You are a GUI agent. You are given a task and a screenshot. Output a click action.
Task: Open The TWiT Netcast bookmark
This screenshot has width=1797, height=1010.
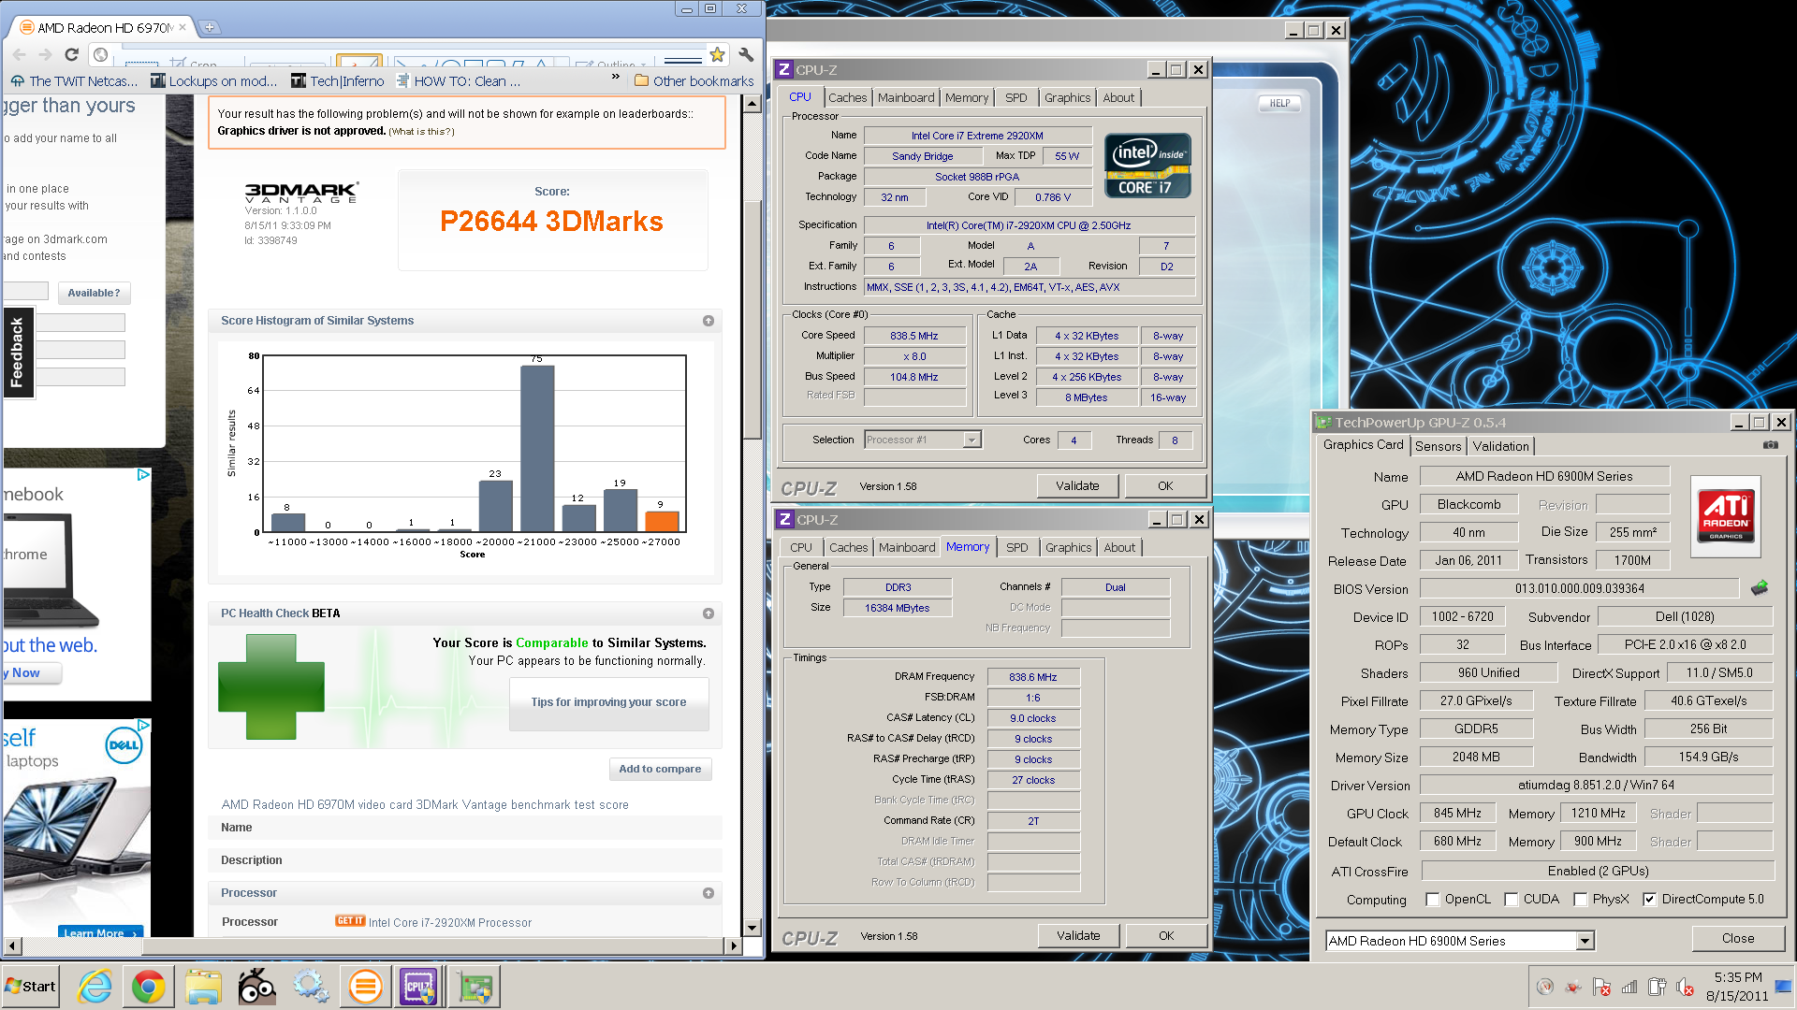[74, 81]
